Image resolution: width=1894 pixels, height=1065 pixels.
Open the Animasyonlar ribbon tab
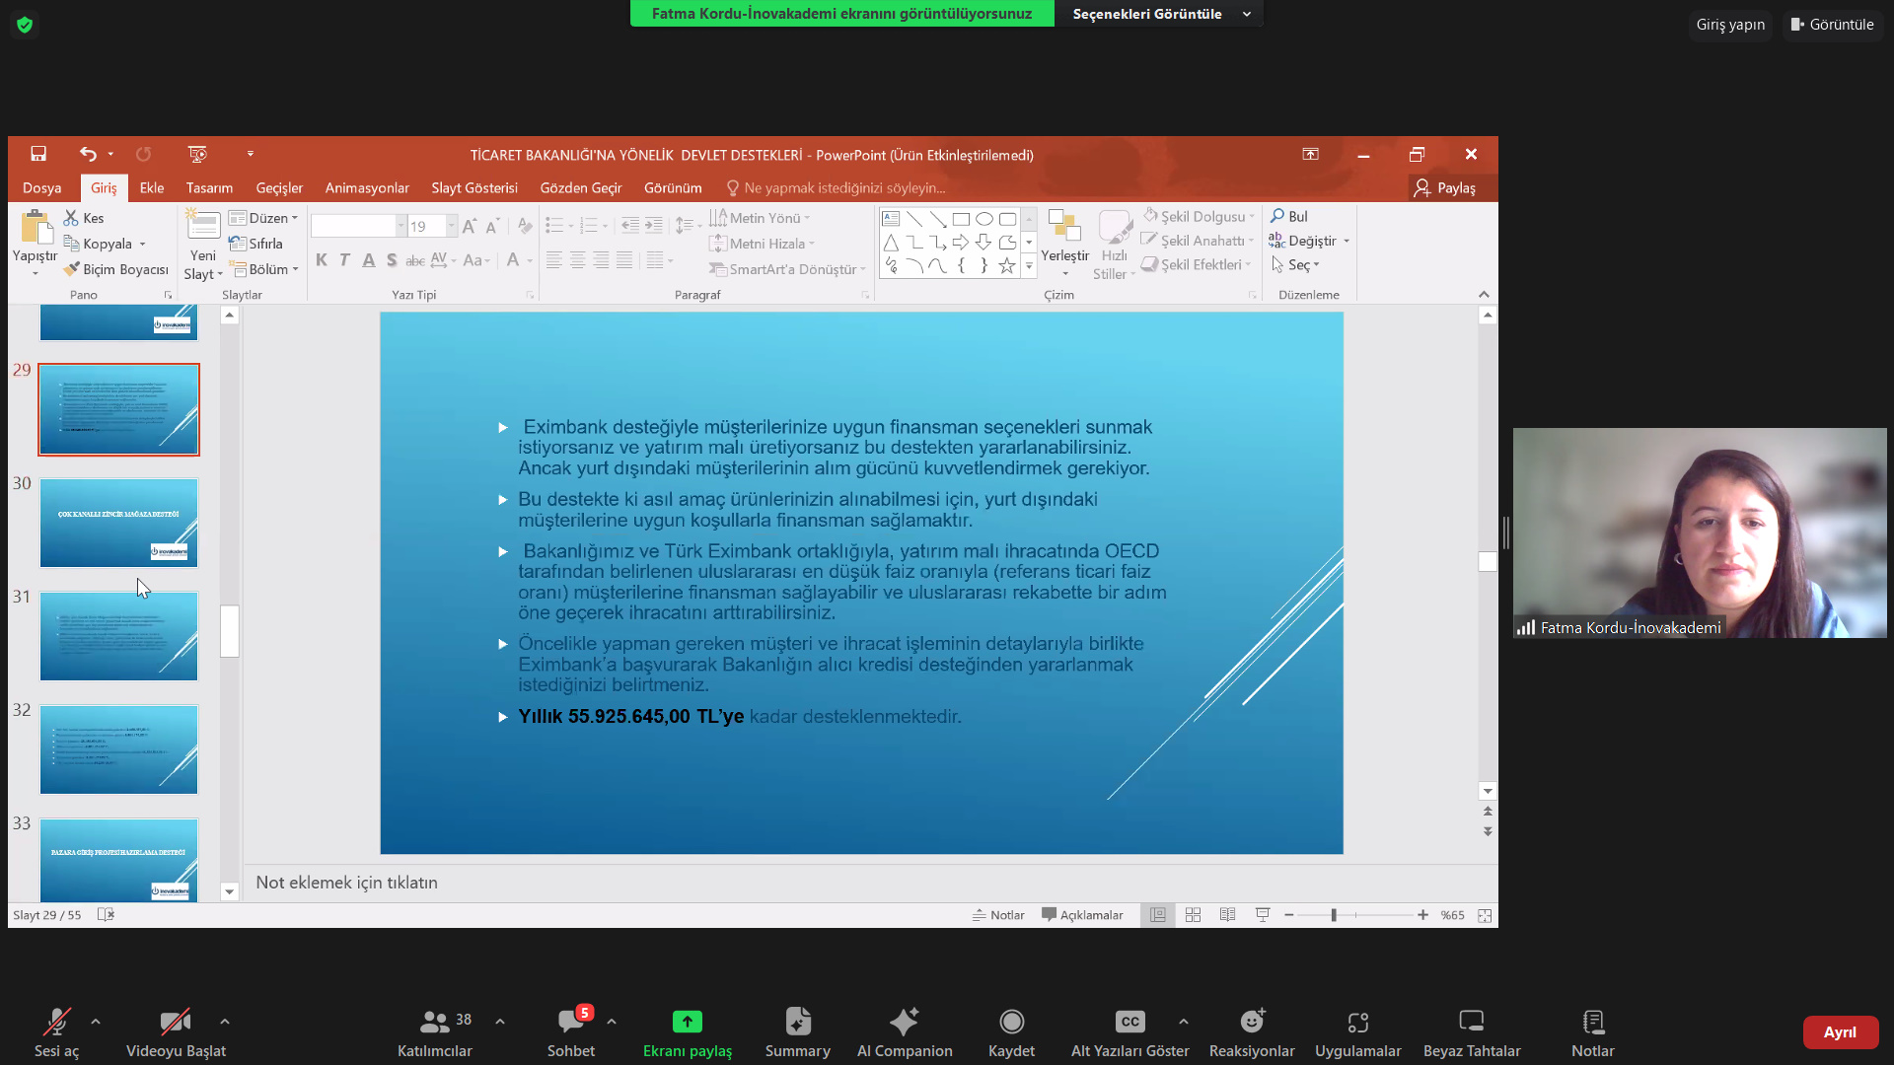pyautogui.click(x=367, y=187)
